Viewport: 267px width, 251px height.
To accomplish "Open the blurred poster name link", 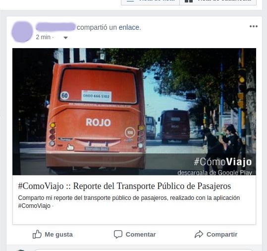I will (55, 27).
